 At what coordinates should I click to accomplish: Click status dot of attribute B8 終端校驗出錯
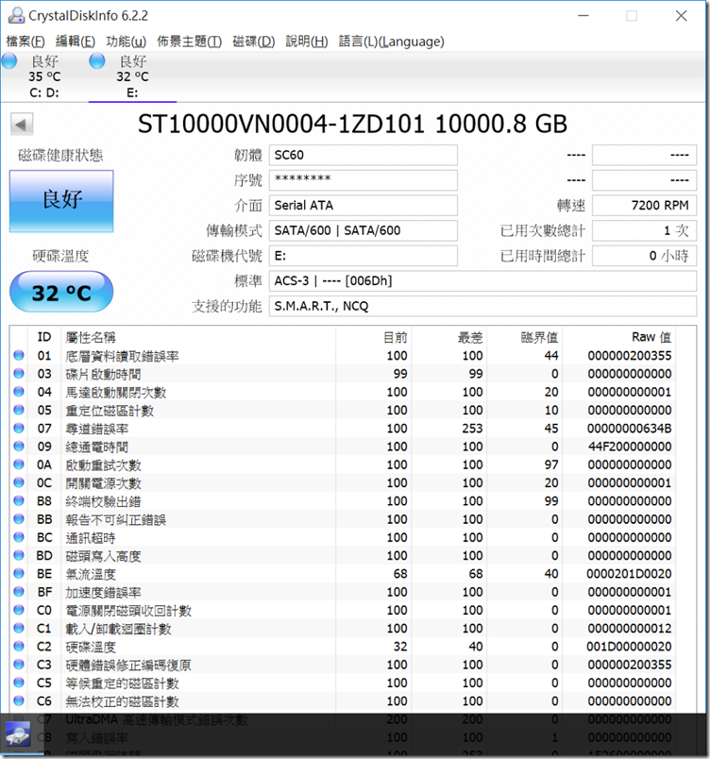[19, 500]
